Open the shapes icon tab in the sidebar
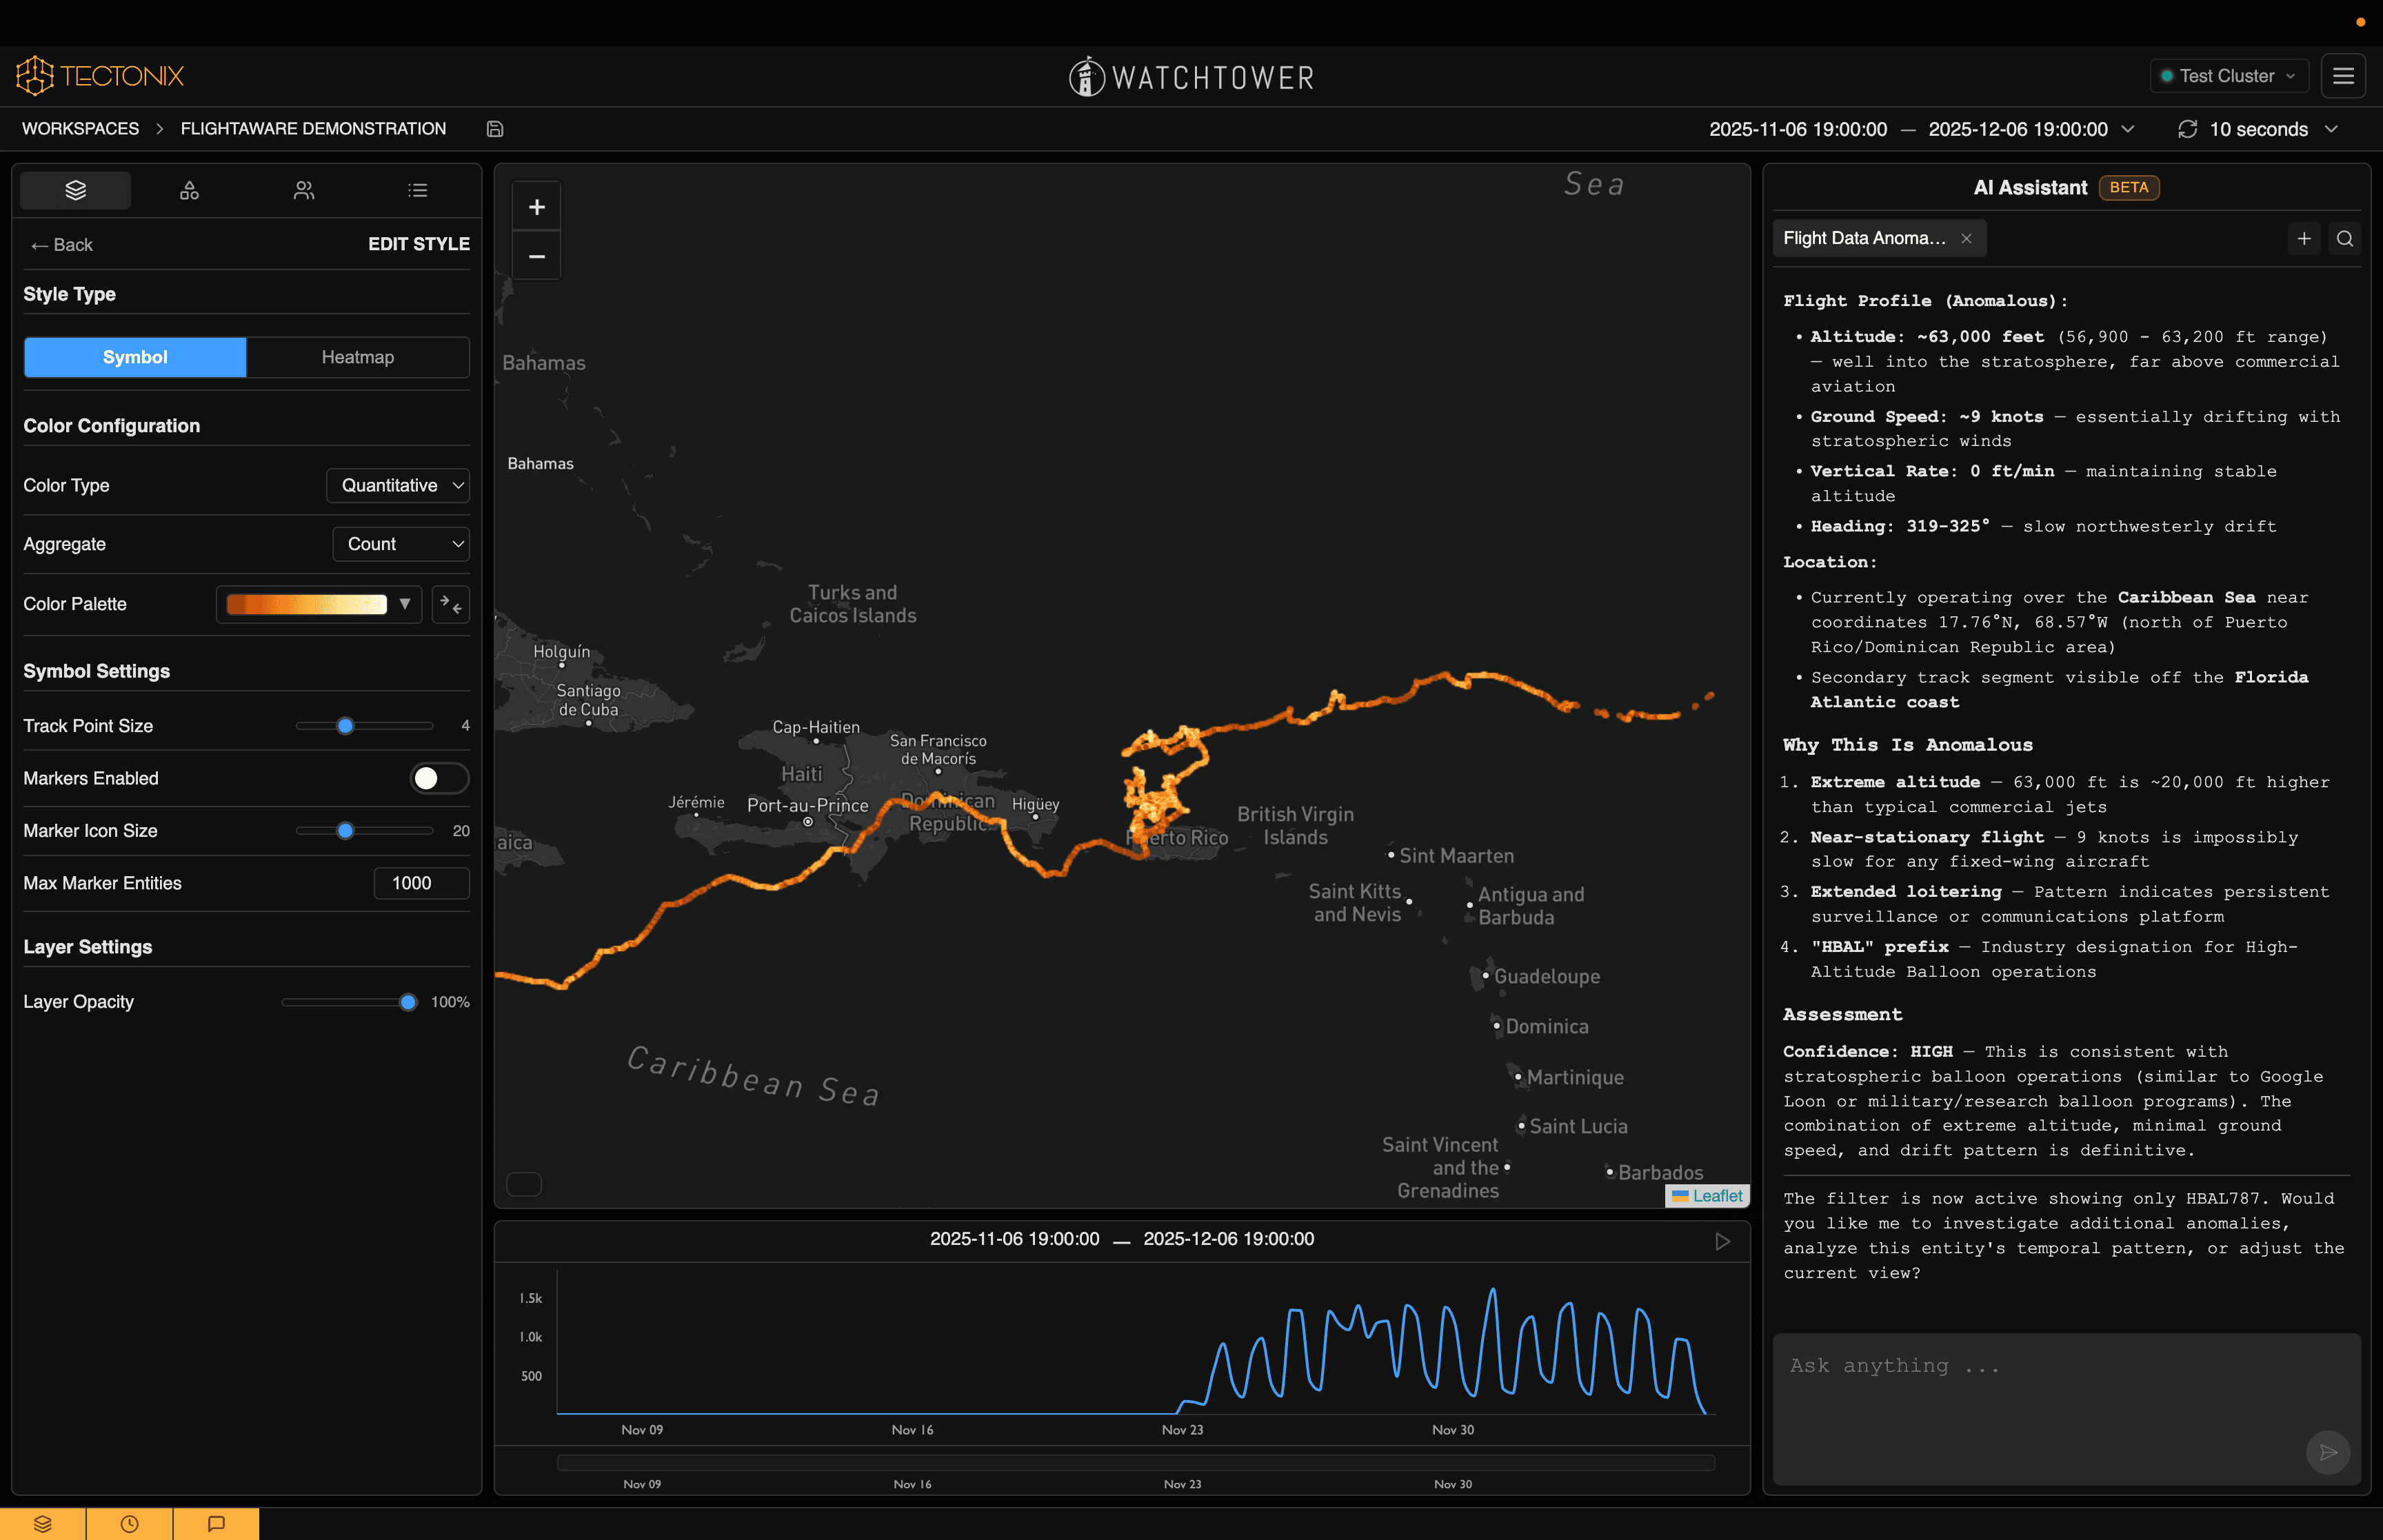The image size is (2383, 1540). tap(189, 190)
